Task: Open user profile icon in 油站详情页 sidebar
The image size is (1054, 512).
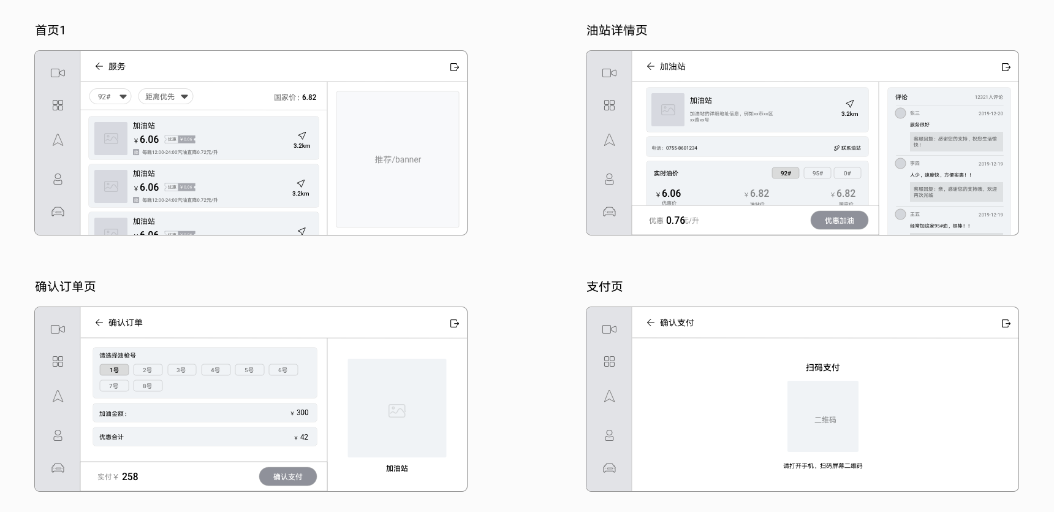Action: (x=609, y=179)
